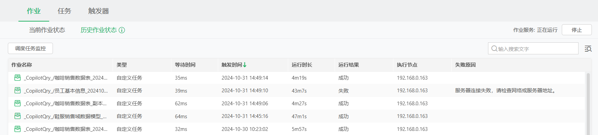Viewport: 598px width, 135px height.
Task: Select wait time 64ms cell
Action: pyautogui.click(x=181, y=116)
